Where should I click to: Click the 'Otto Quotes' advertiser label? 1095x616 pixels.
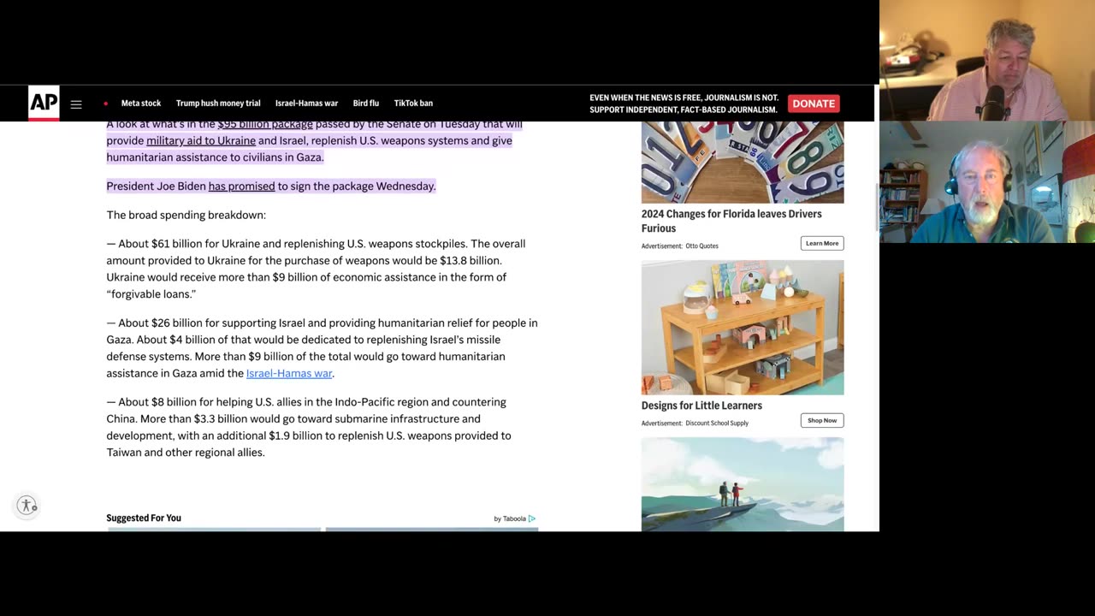pos(701,246)
